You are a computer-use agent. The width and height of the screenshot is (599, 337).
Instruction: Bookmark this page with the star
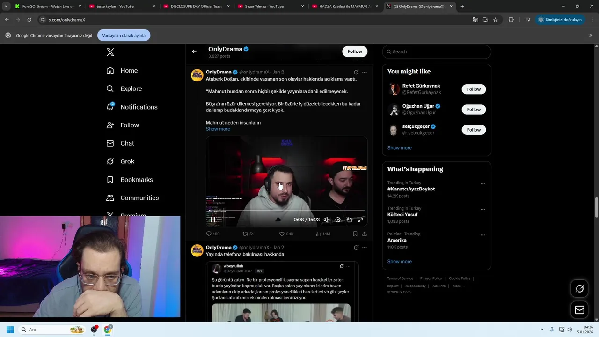pos(496,20)
